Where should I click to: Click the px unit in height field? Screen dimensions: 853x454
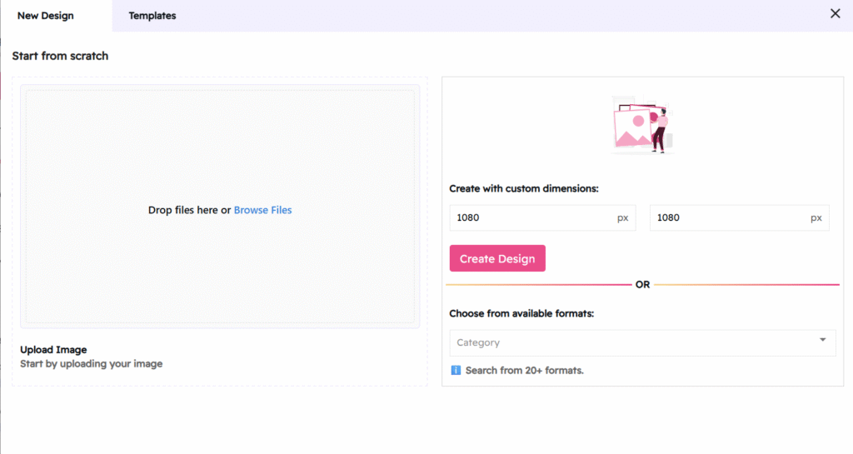pyautogui.click(x=816, y=217)
